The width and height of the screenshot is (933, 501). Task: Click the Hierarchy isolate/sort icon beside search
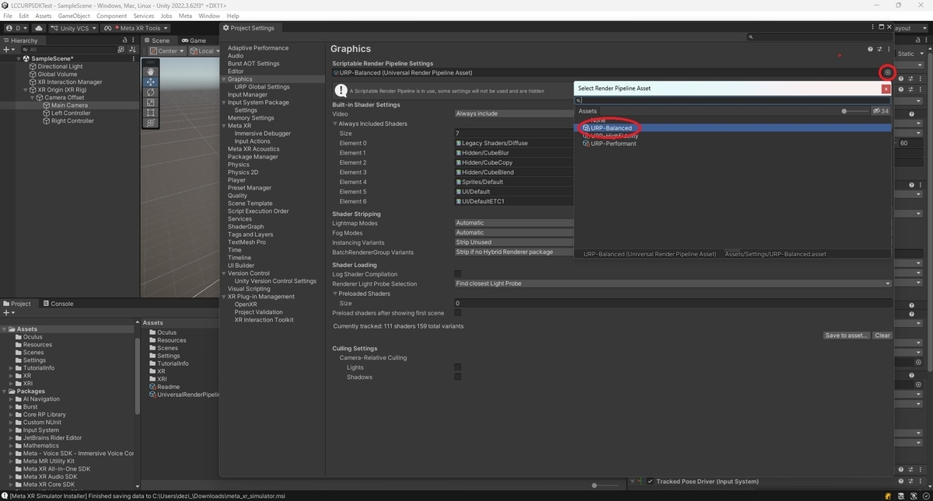(134, 50)
